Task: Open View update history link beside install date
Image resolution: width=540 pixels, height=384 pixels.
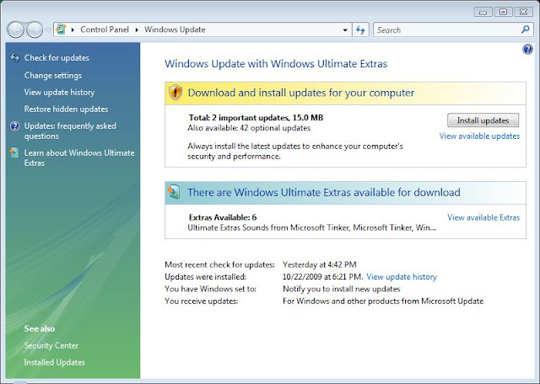Action: click(402, 277)
